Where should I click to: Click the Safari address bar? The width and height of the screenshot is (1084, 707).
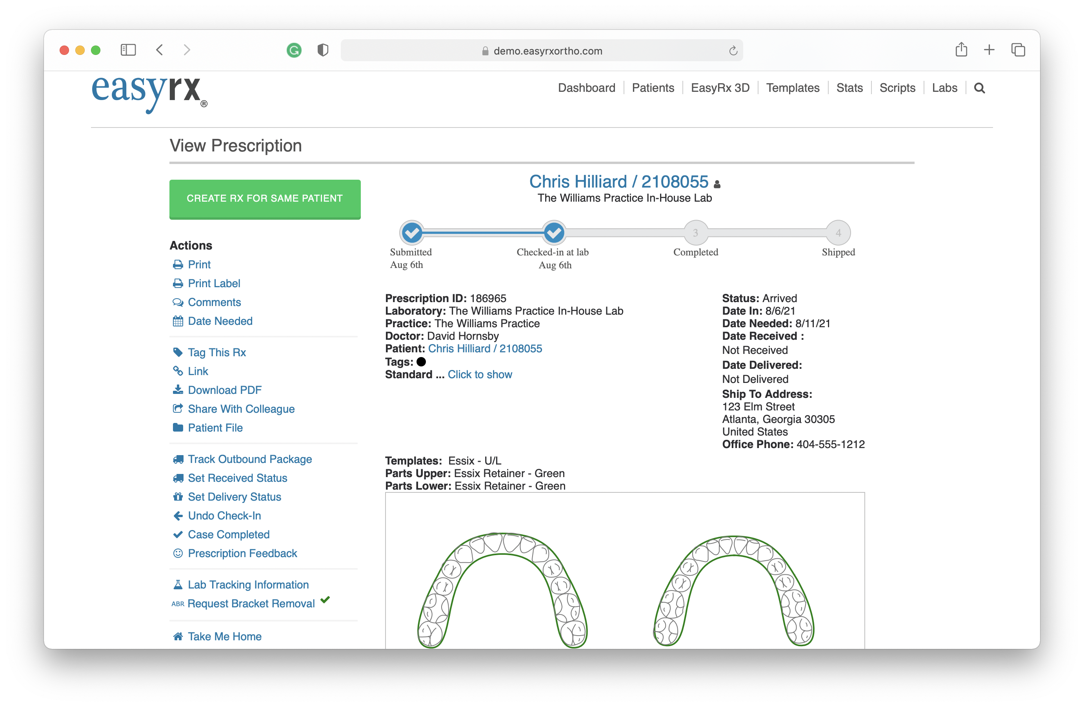(542, 51)
